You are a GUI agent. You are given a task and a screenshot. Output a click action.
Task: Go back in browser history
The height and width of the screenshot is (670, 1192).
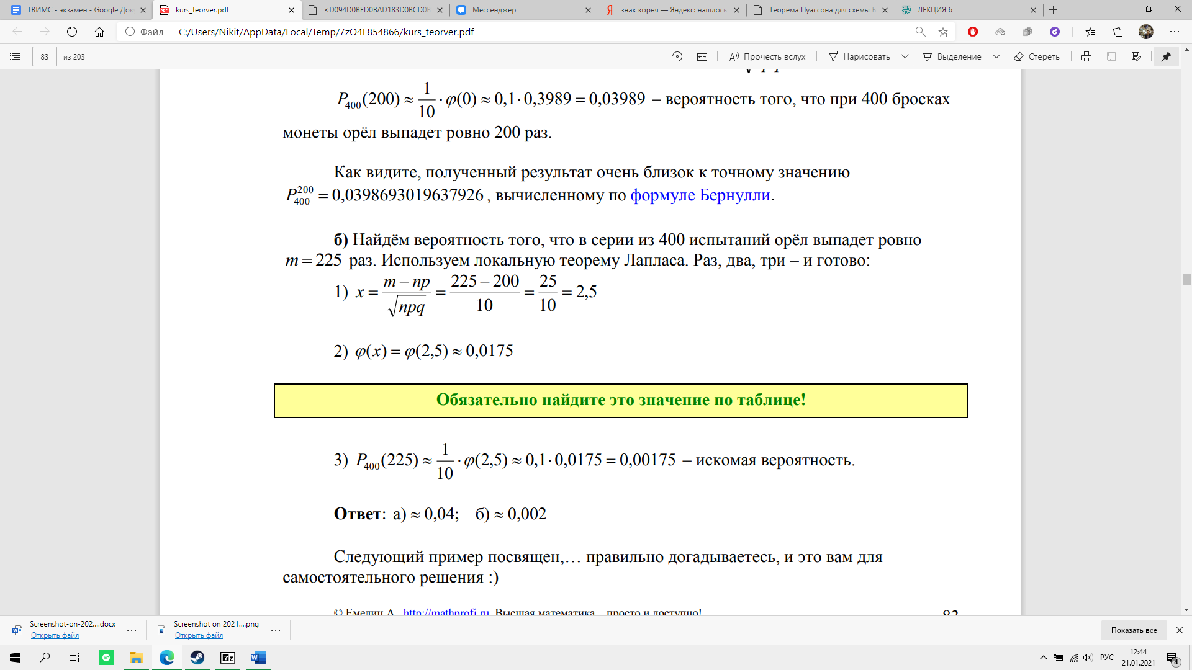(17, 32)
